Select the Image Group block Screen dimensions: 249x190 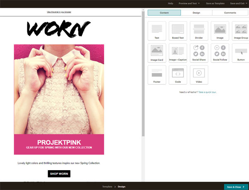241,31
